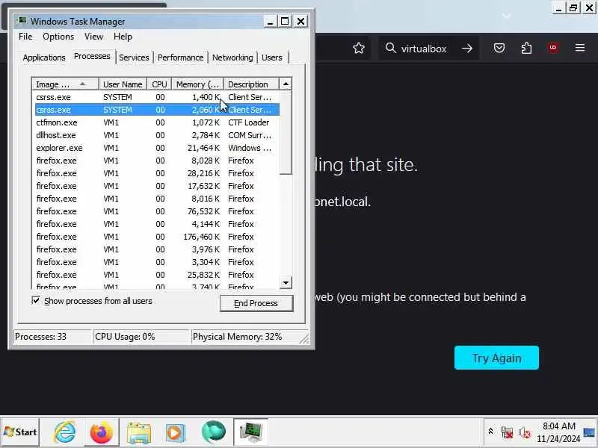Viewport: 598px width, 448px height.
Task: Switch to the Networking tab
Action: point(232,57)
